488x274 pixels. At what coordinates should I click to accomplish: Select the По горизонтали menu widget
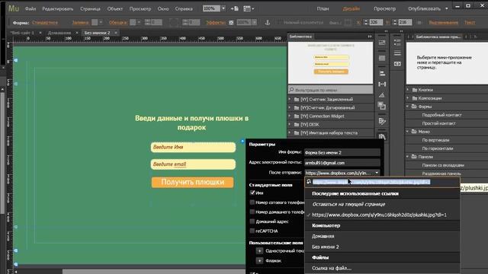point(437,148)
